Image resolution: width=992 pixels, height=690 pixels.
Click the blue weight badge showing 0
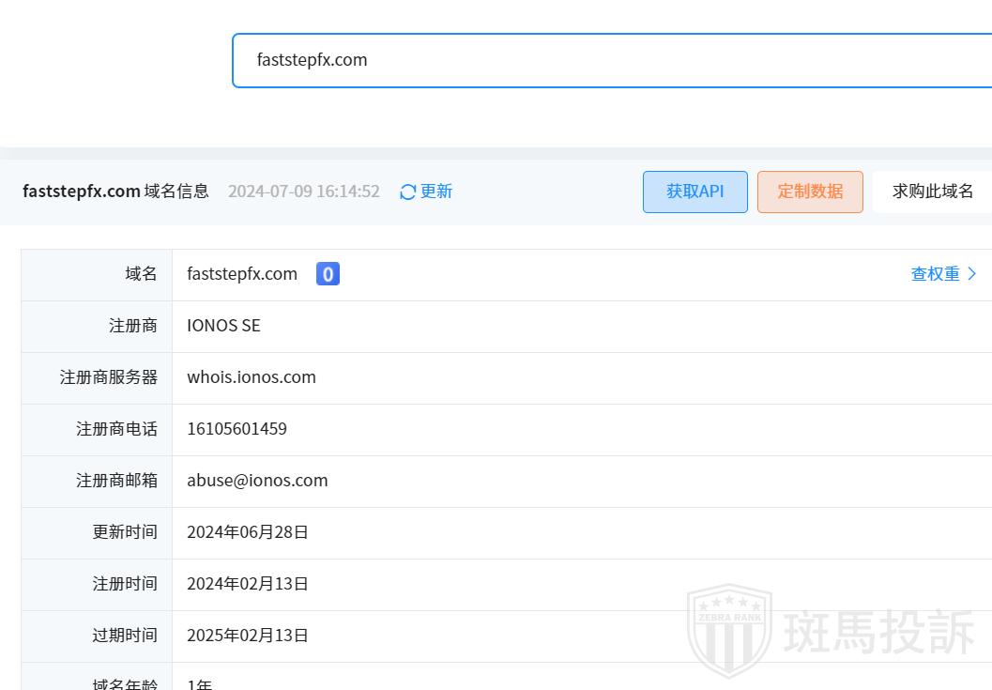[x=328, y=274]
